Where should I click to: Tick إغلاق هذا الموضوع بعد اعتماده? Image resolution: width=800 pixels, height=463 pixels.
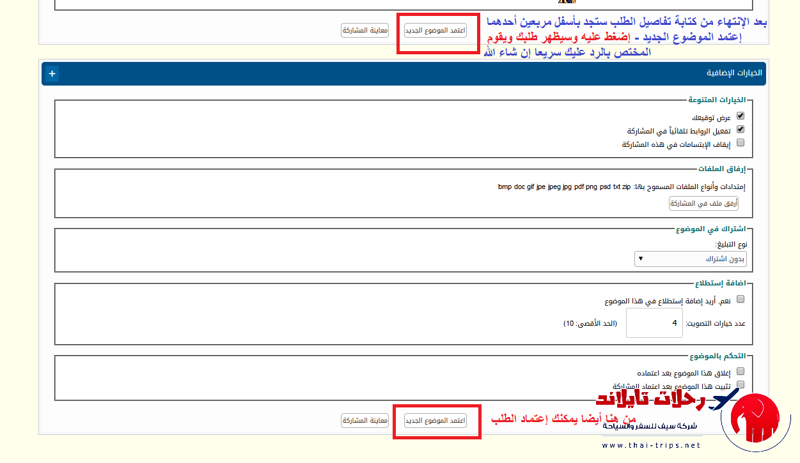[x=741, y=371]
